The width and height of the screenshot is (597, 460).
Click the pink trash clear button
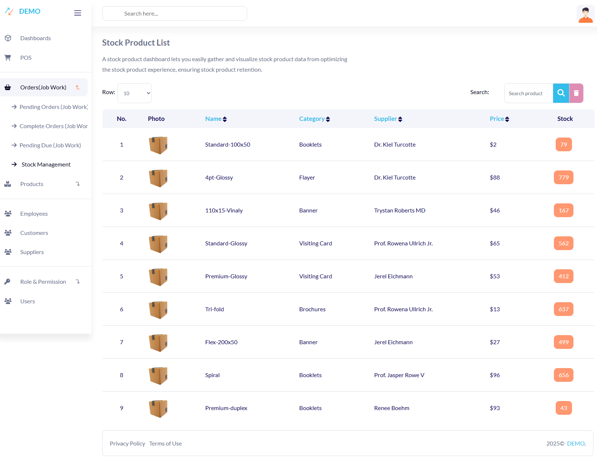point(576,93)
